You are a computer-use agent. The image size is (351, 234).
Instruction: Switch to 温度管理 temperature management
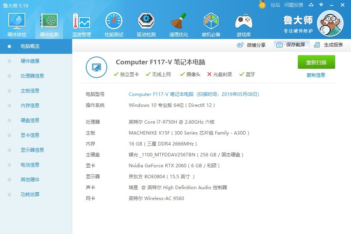(x=81, y=23)
